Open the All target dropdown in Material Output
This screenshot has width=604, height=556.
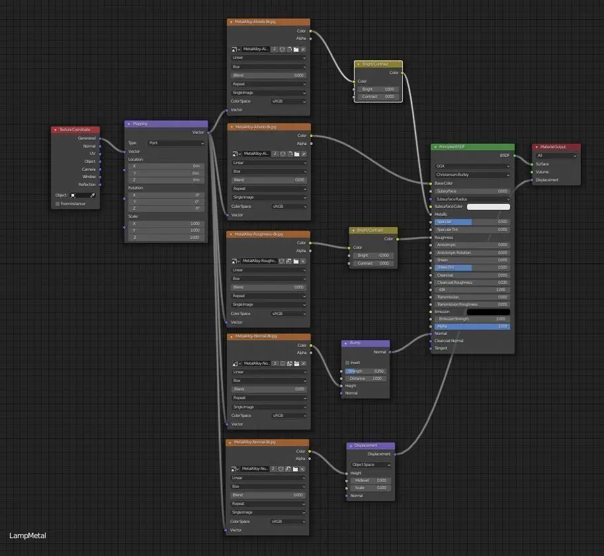tap(556, 156)
